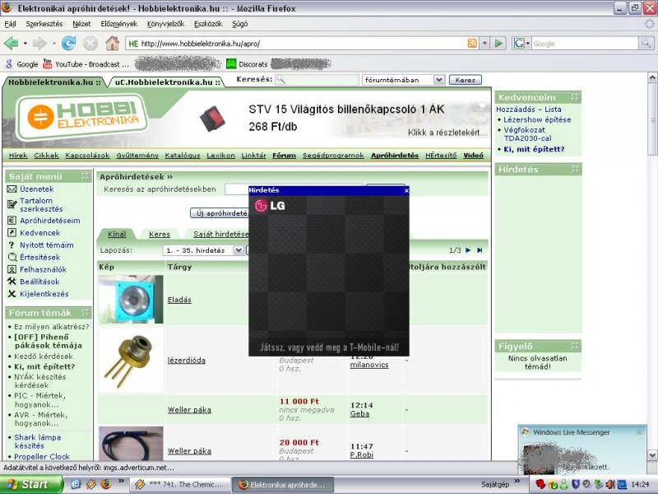
Task: Go to the Firefox home page icon
Action: pyautogui.click(x=112, y=43)
